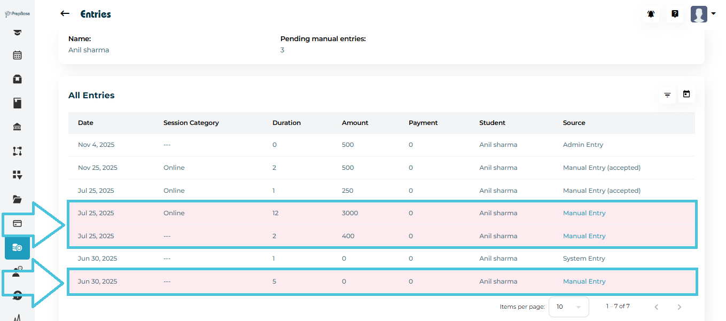Click the Date column header

85,123
